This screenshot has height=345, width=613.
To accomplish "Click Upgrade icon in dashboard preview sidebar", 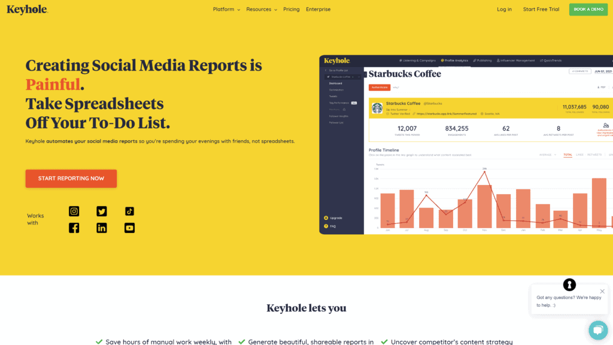I will (326, 218).
